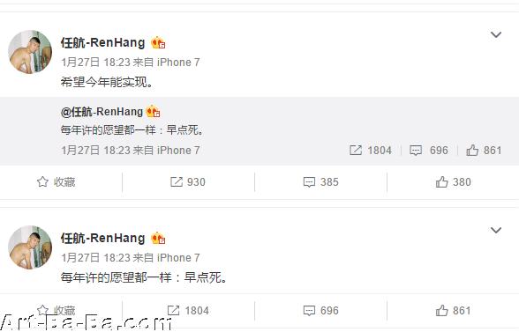Click the first post's 收藏 star icon
The image size is (519, 332).
42,181
